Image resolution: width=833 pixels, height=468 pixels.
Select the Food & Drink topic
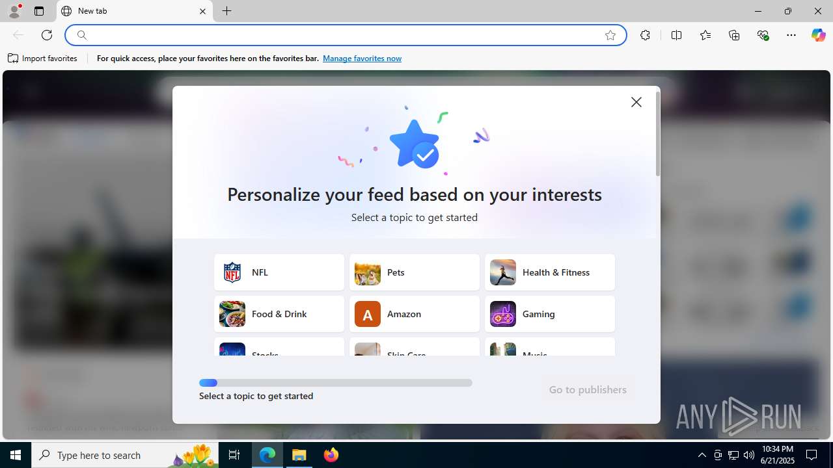pyautogui.click(x=279, y=314)
